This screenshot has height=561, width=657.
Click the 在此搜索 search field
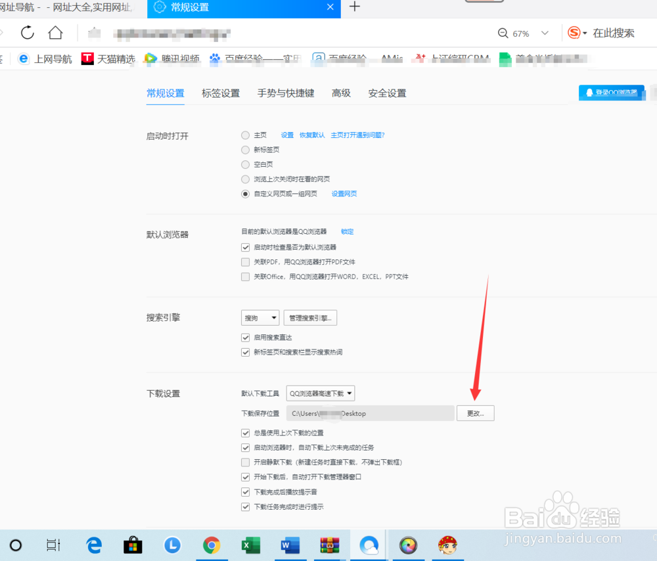click(x=614, y=33)
